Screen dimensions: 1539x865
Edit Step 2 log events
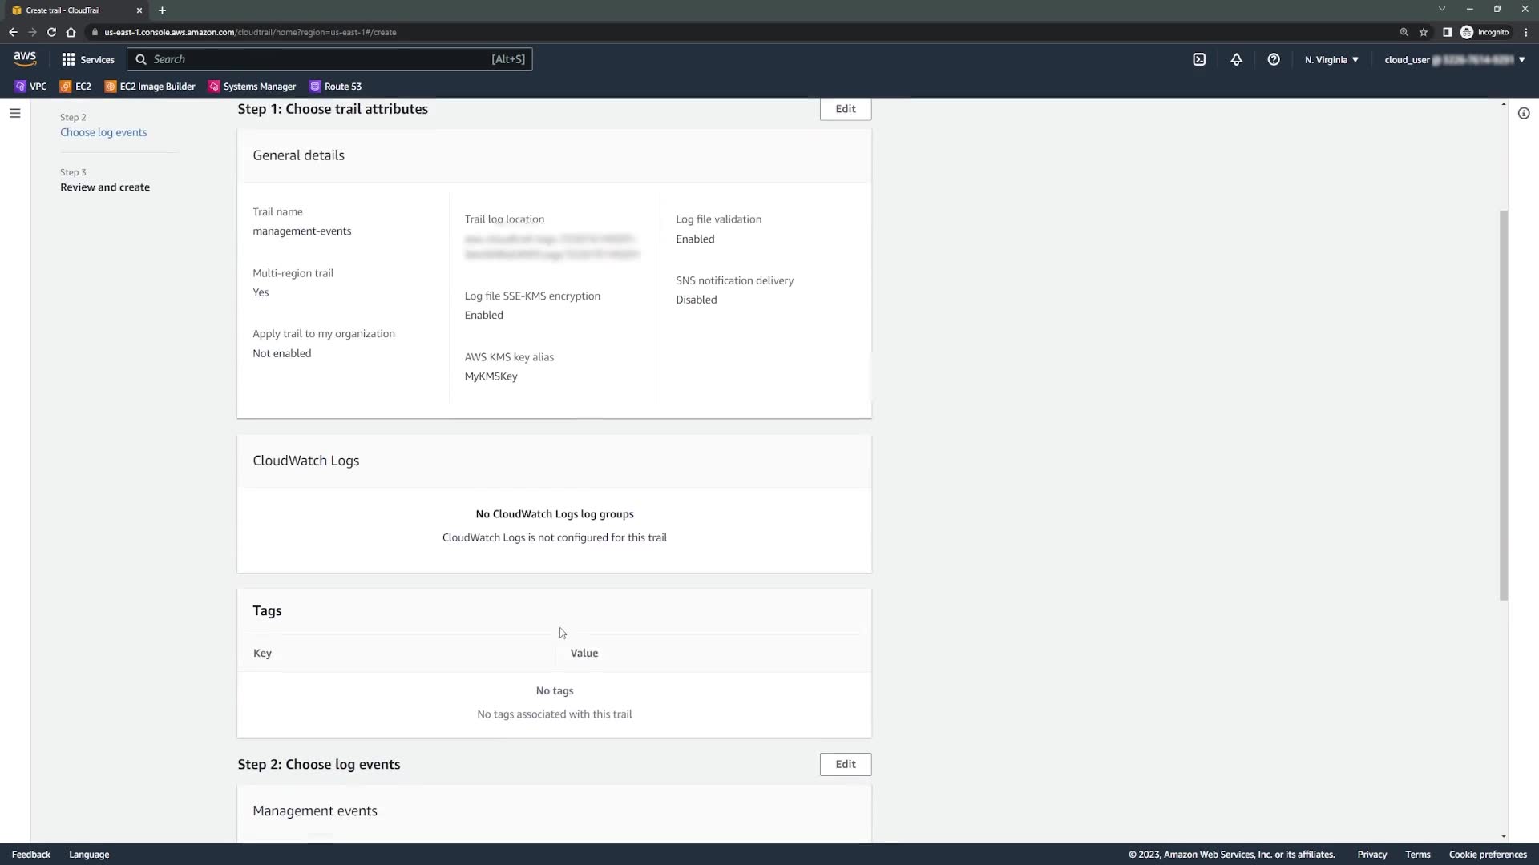coord(845,764)
